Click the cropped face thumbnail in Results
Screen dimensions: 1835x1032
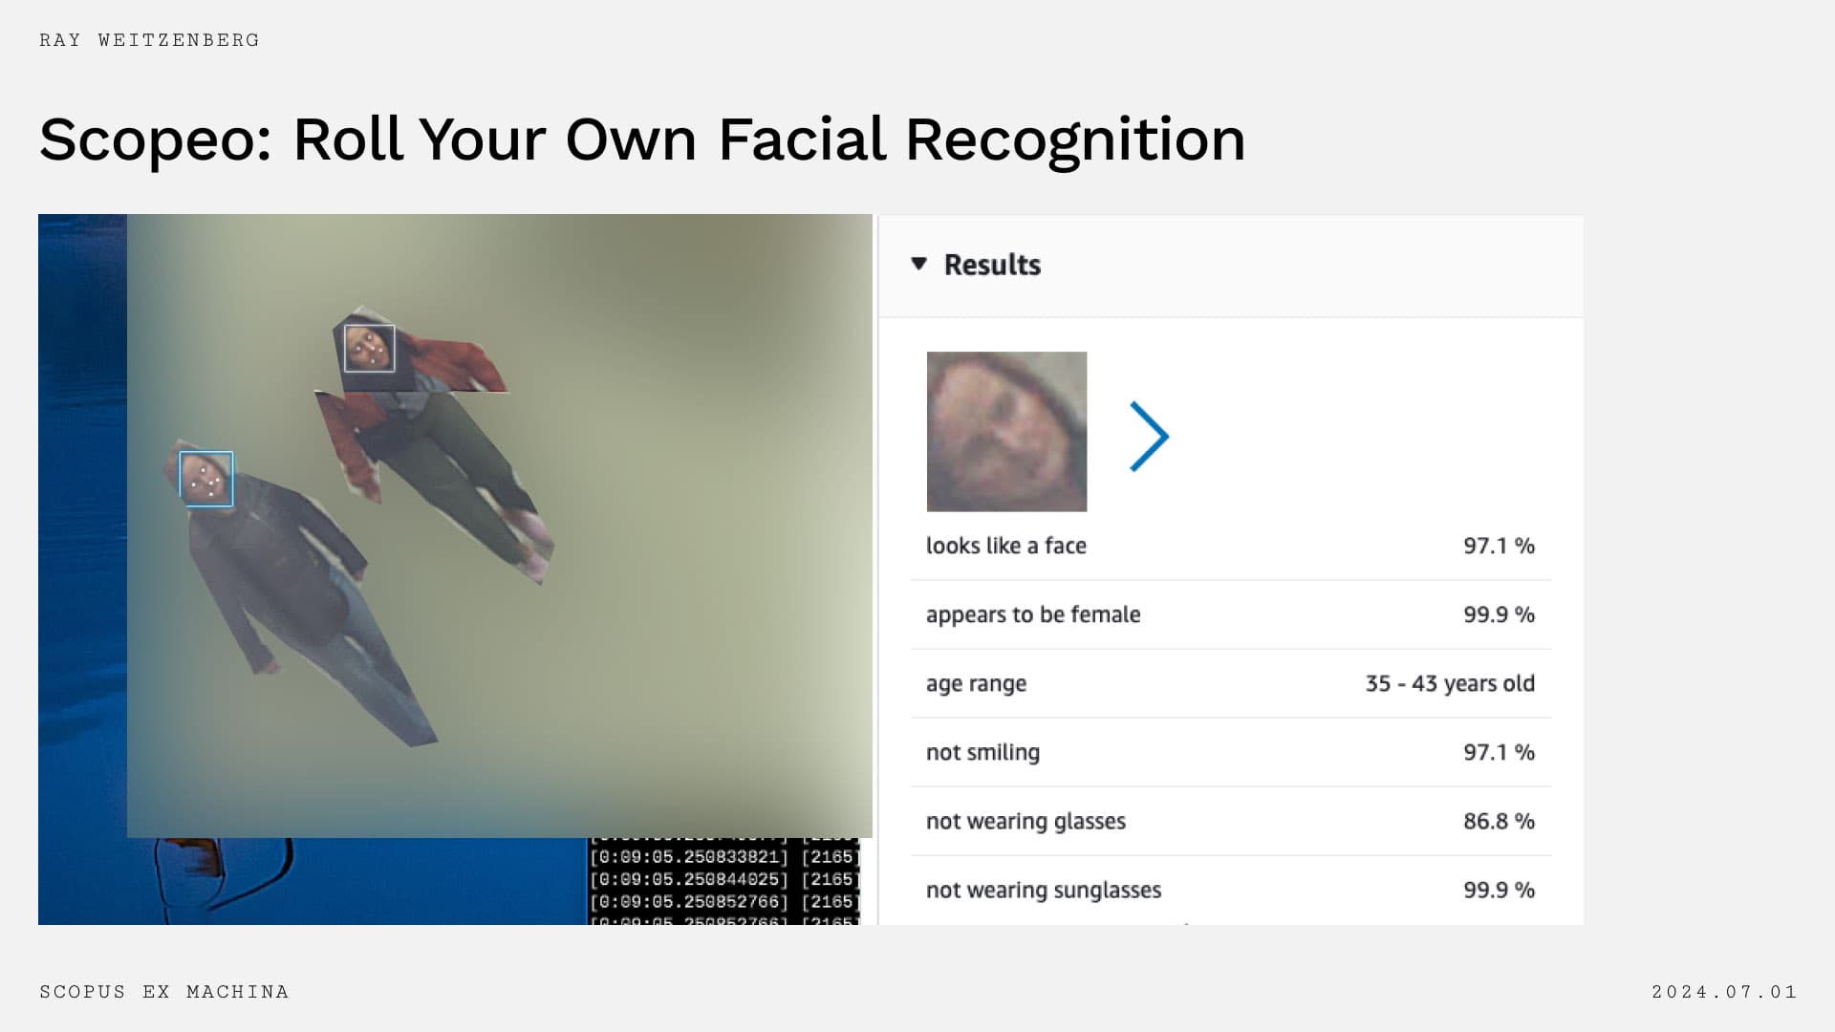pyautogui.click(x=1006, y=431)
